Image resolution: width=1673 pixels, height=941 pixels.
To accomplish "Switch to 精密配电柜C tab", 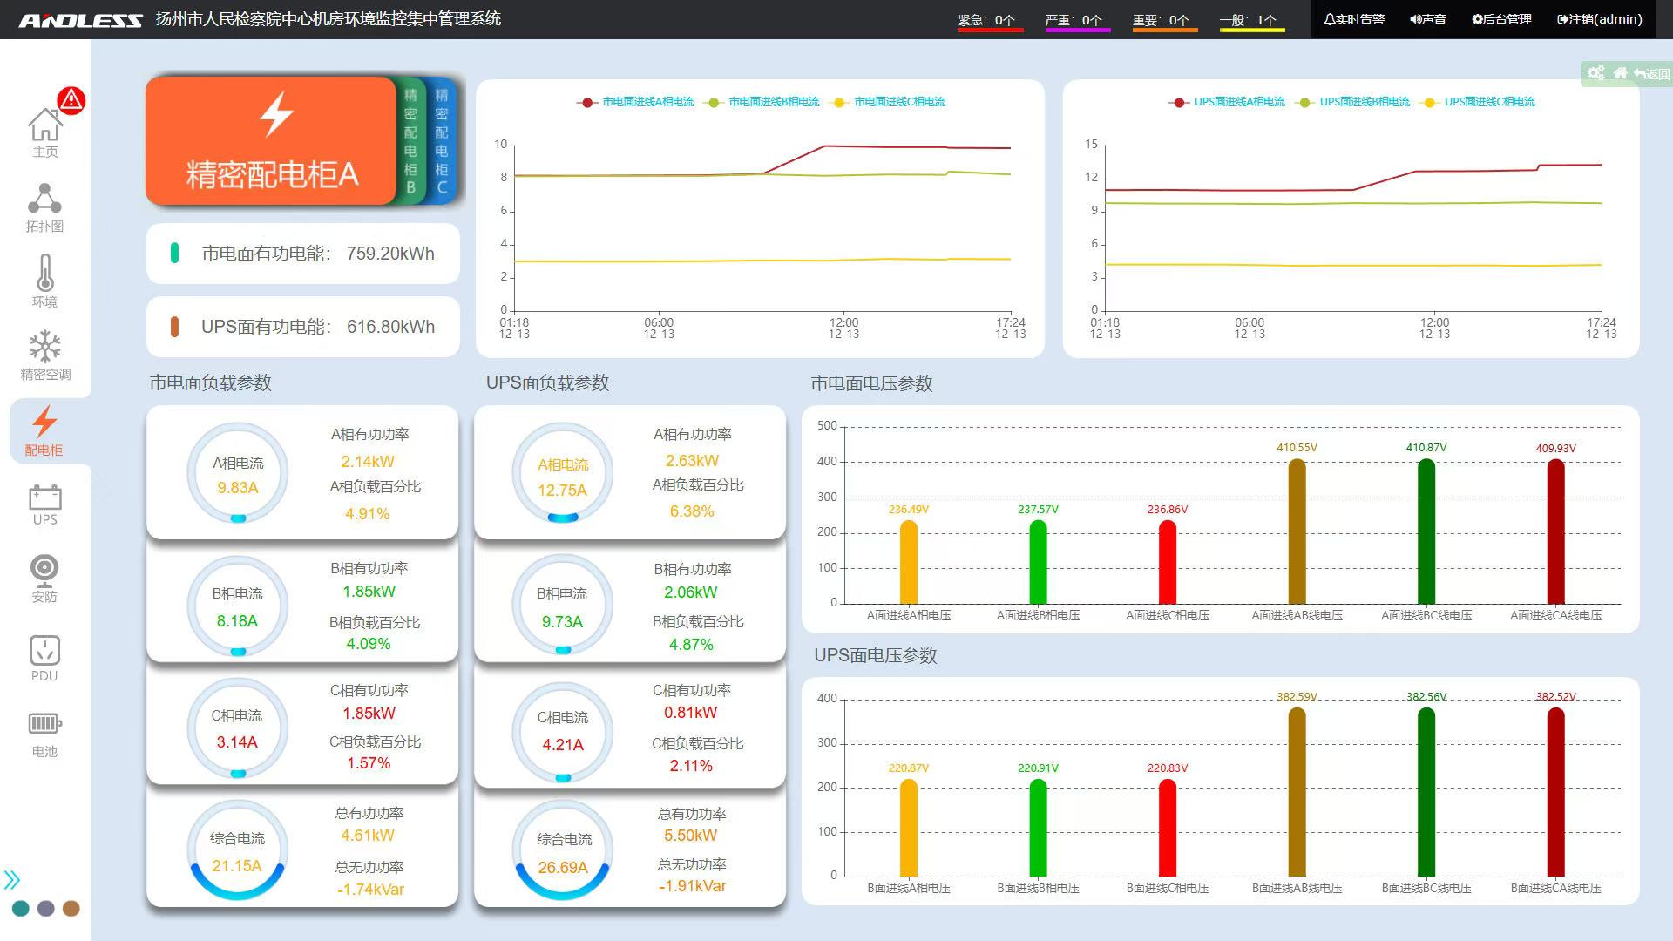I will (x=442, y=140).
